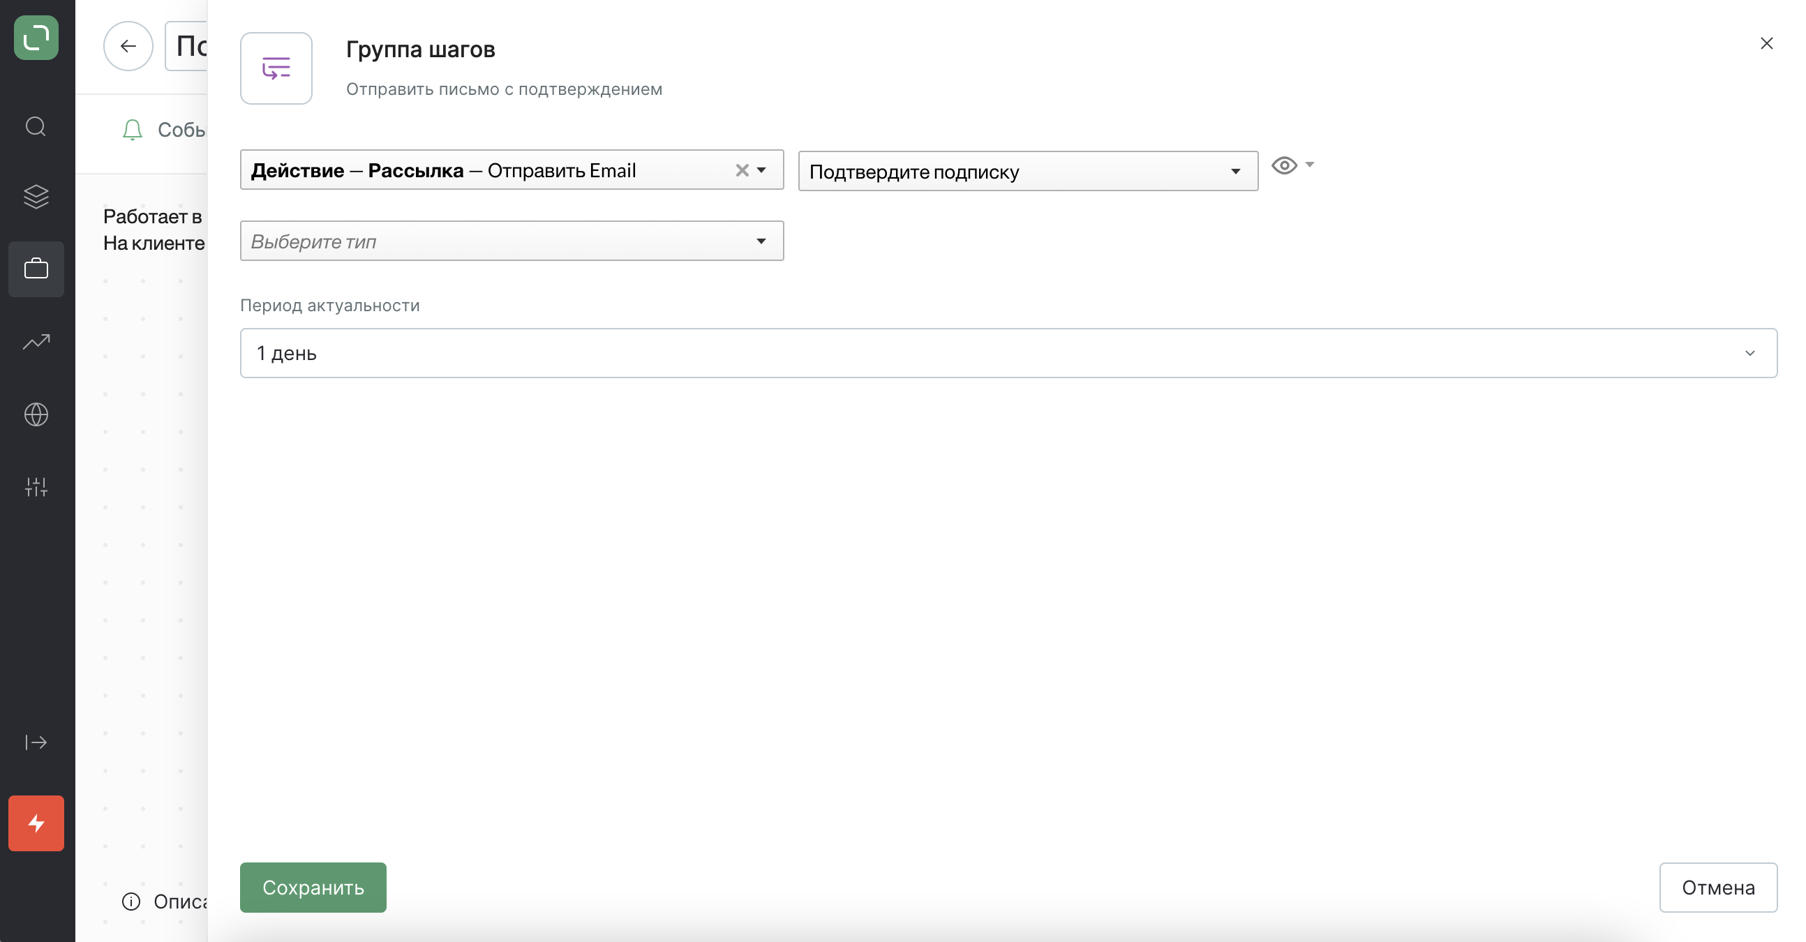This screenshot has width=1806, height=942.
Task: Click the Период актуальности label
Action: 329,306
